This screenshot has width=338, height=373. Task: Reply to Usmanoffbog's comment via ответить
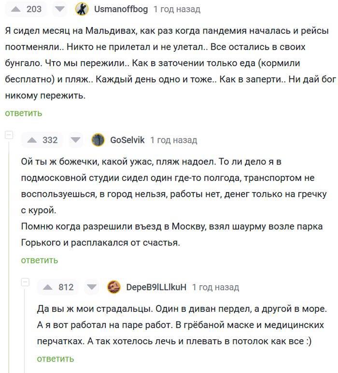(x=24, y=113)
